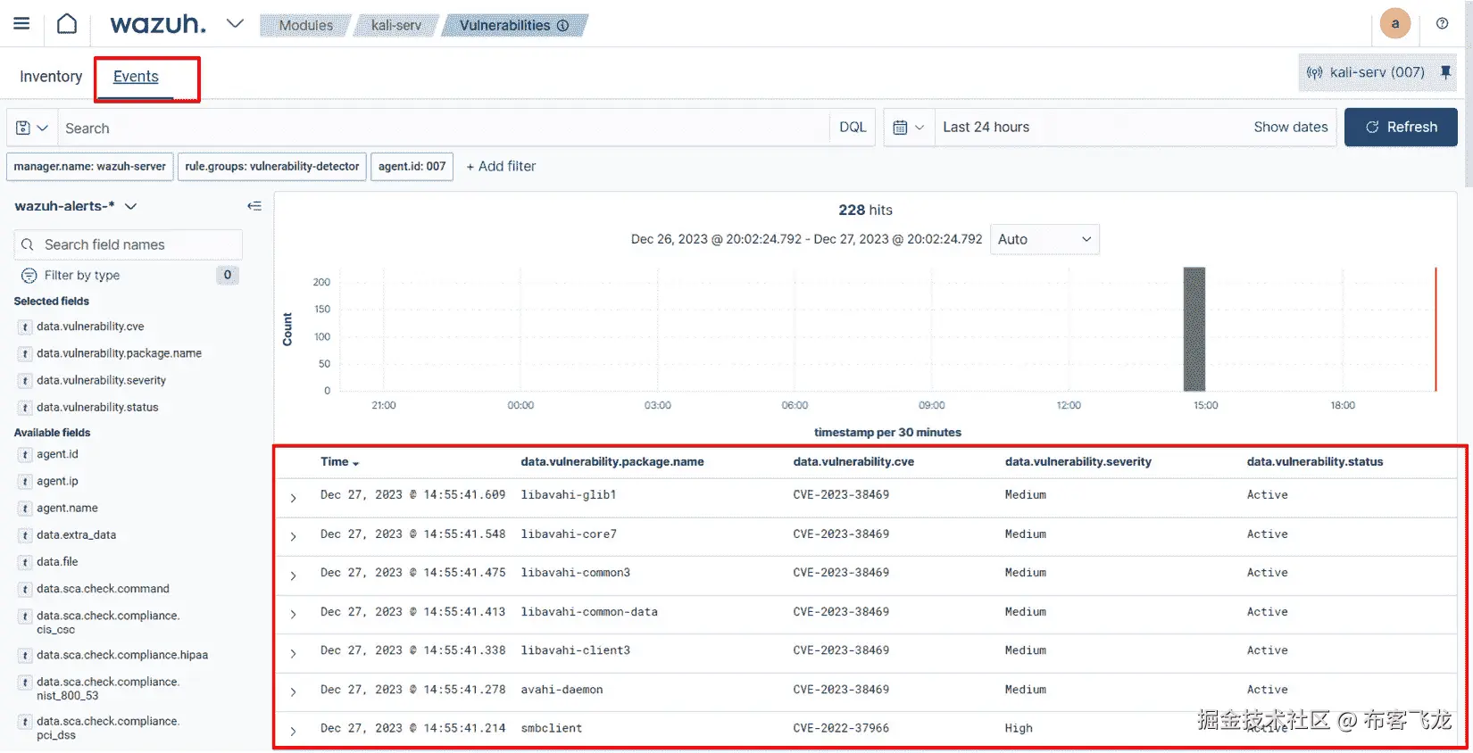Expand the smbclient event row

(x=293, y=731)
